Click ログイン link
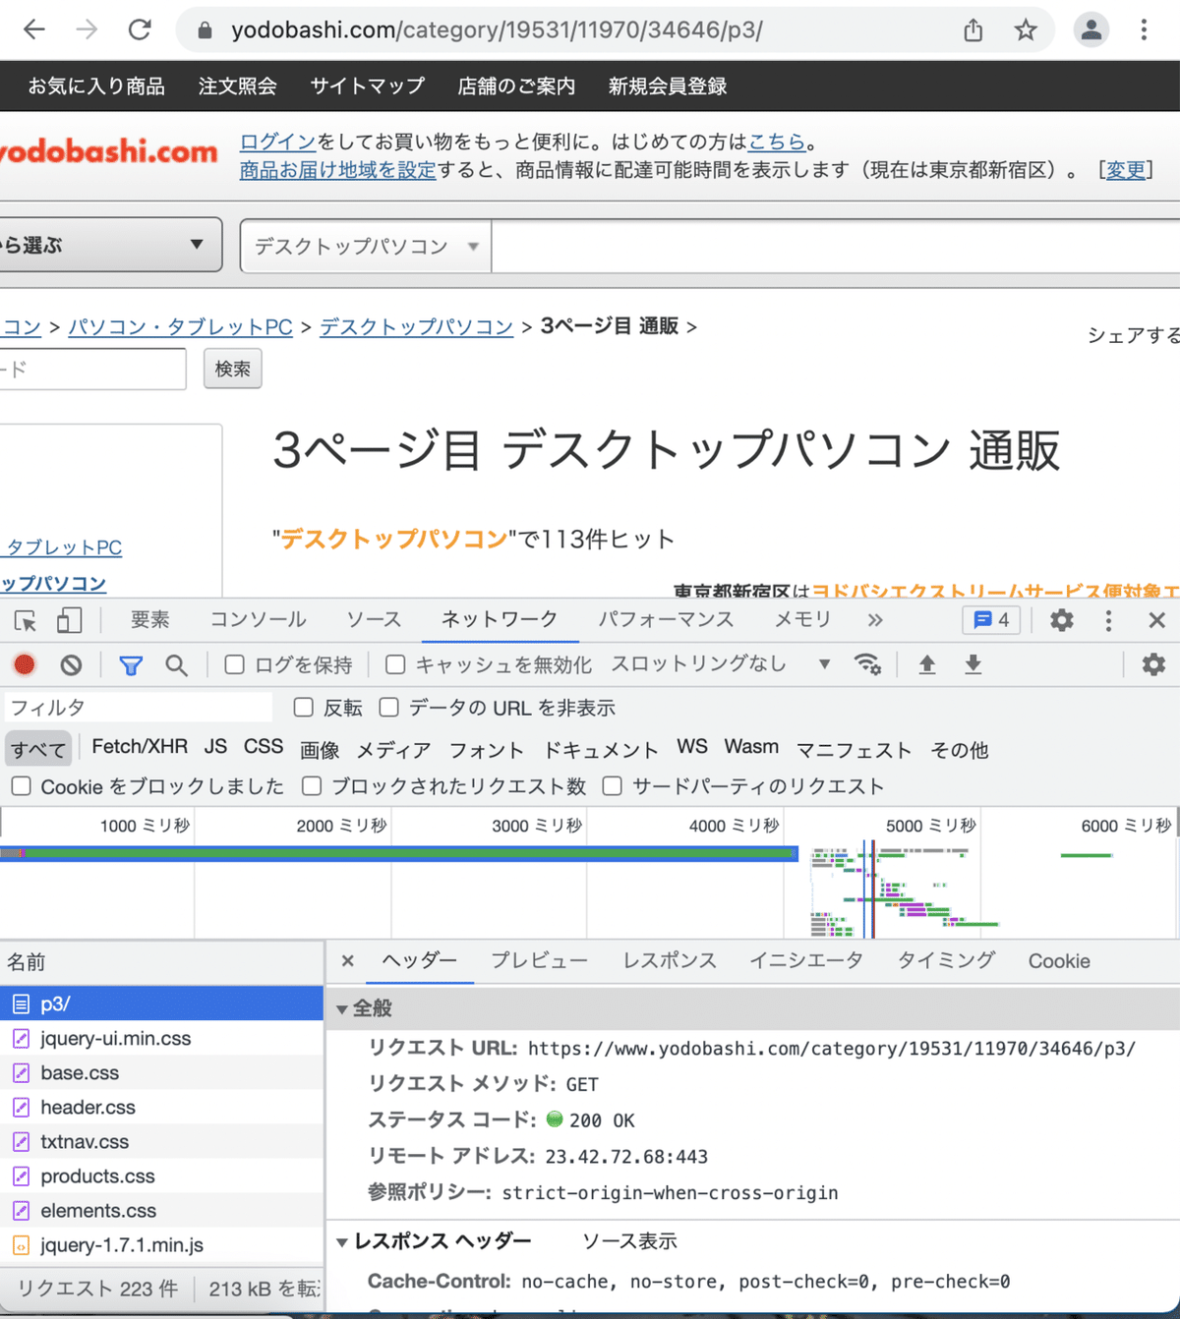 click(x=277, y=142)
